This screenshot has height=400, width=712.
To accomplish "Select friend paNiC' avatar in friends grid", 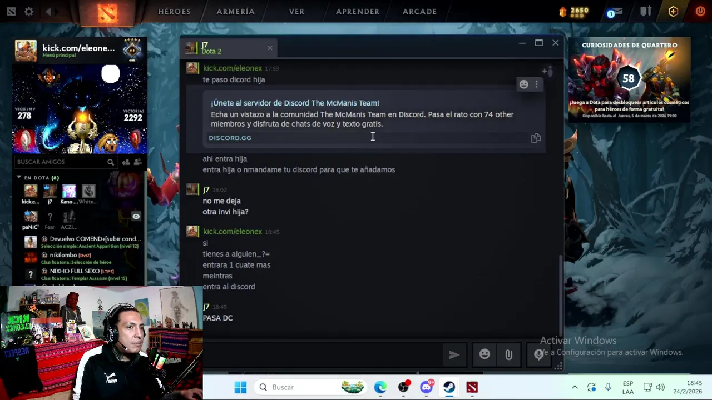I will (31, 216).
